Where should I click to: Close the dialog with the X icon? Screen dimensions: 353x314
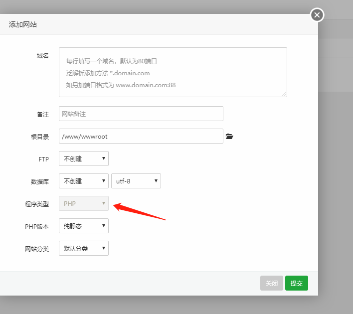tap(317, 15)
